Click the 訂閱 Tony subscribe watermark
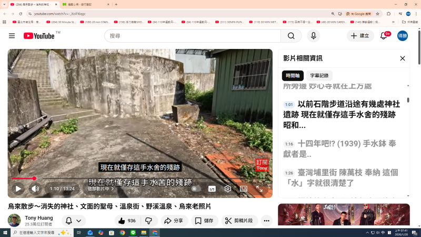421x237 pixels. pyautogui.click(x=262, y=165)
